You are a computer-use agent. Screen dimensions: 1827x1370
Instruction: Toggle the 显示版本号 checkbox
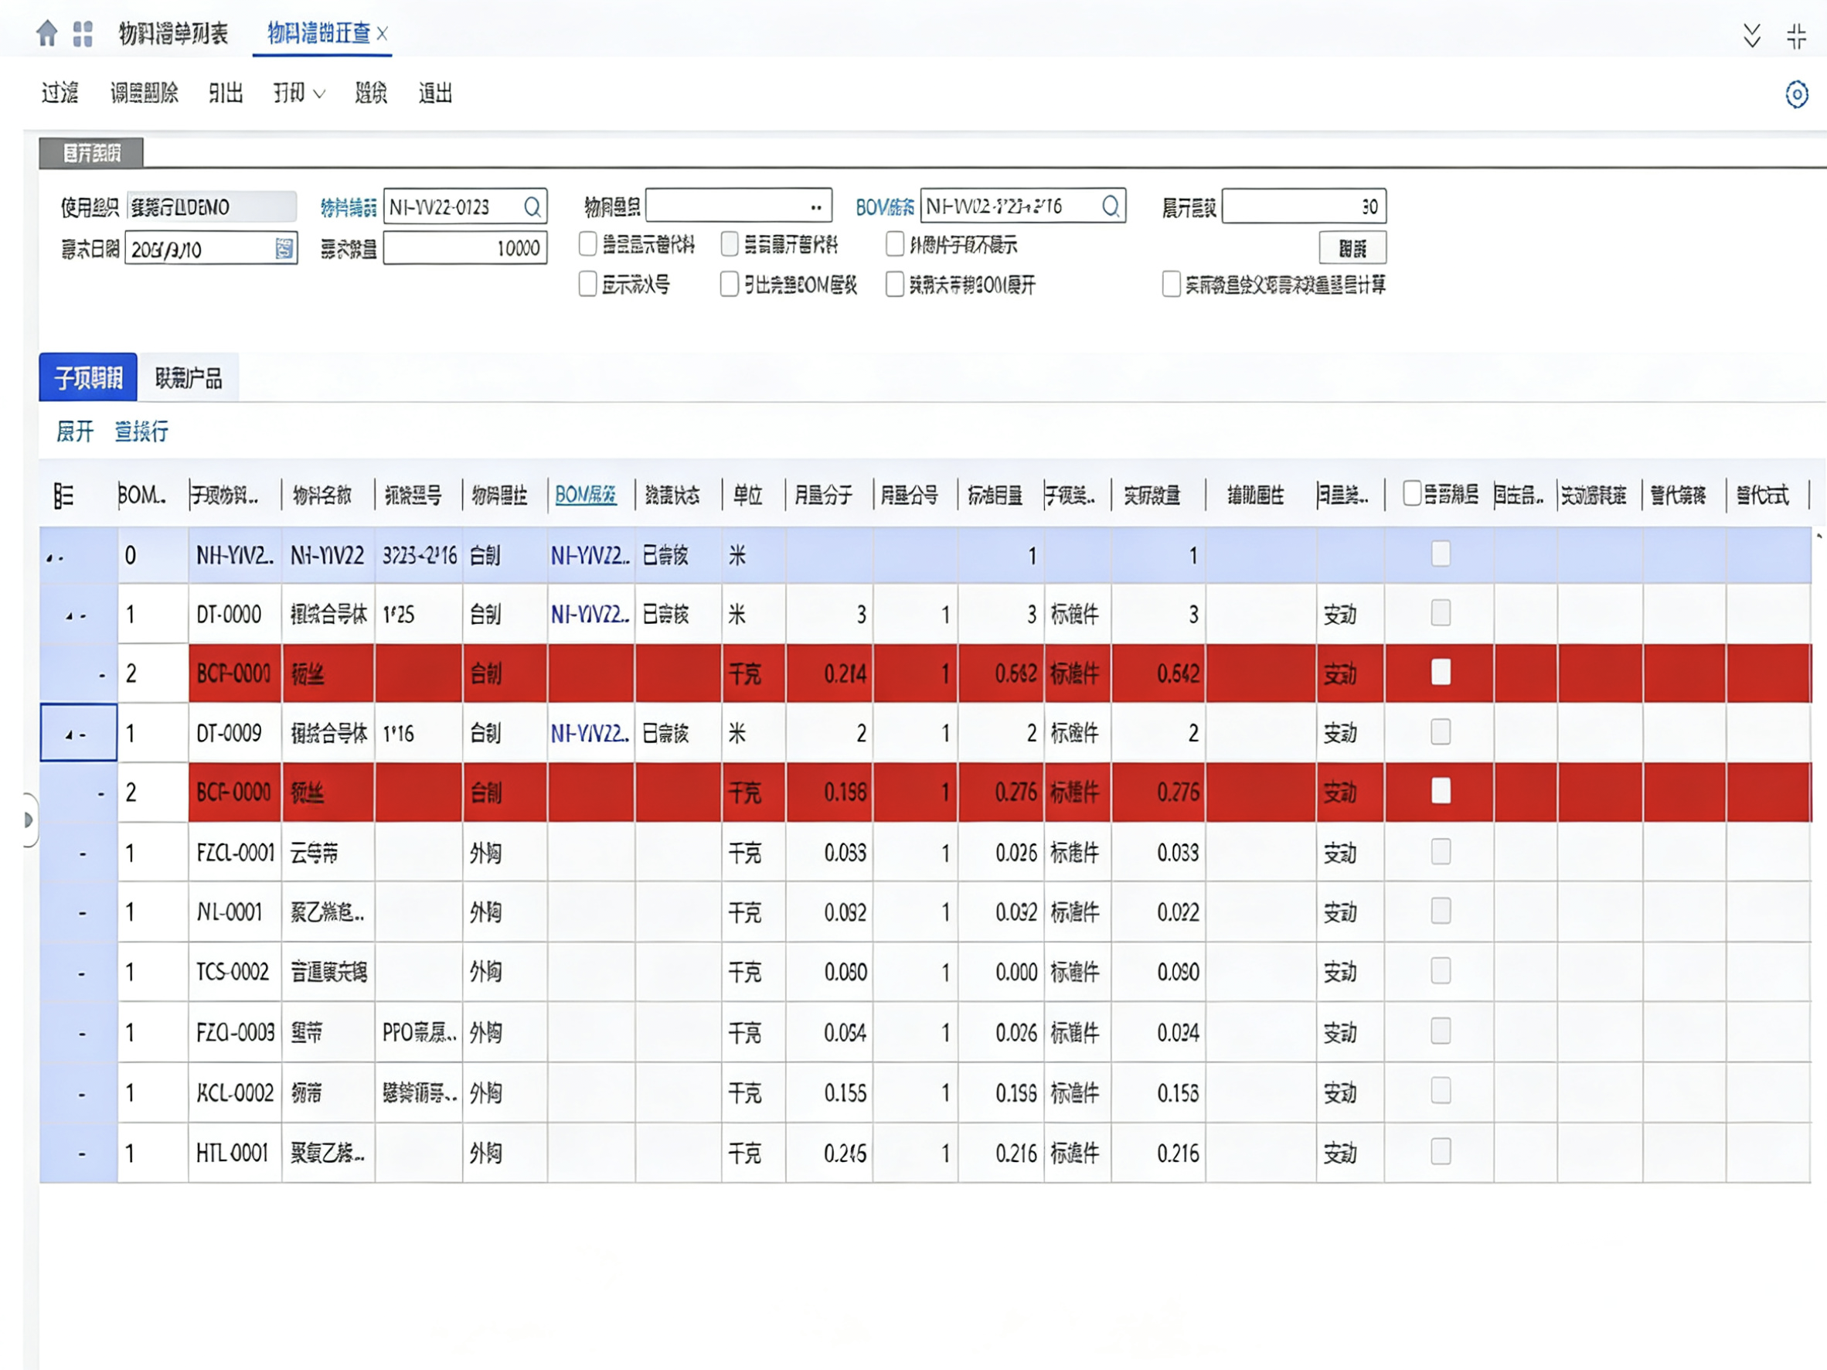588,285
